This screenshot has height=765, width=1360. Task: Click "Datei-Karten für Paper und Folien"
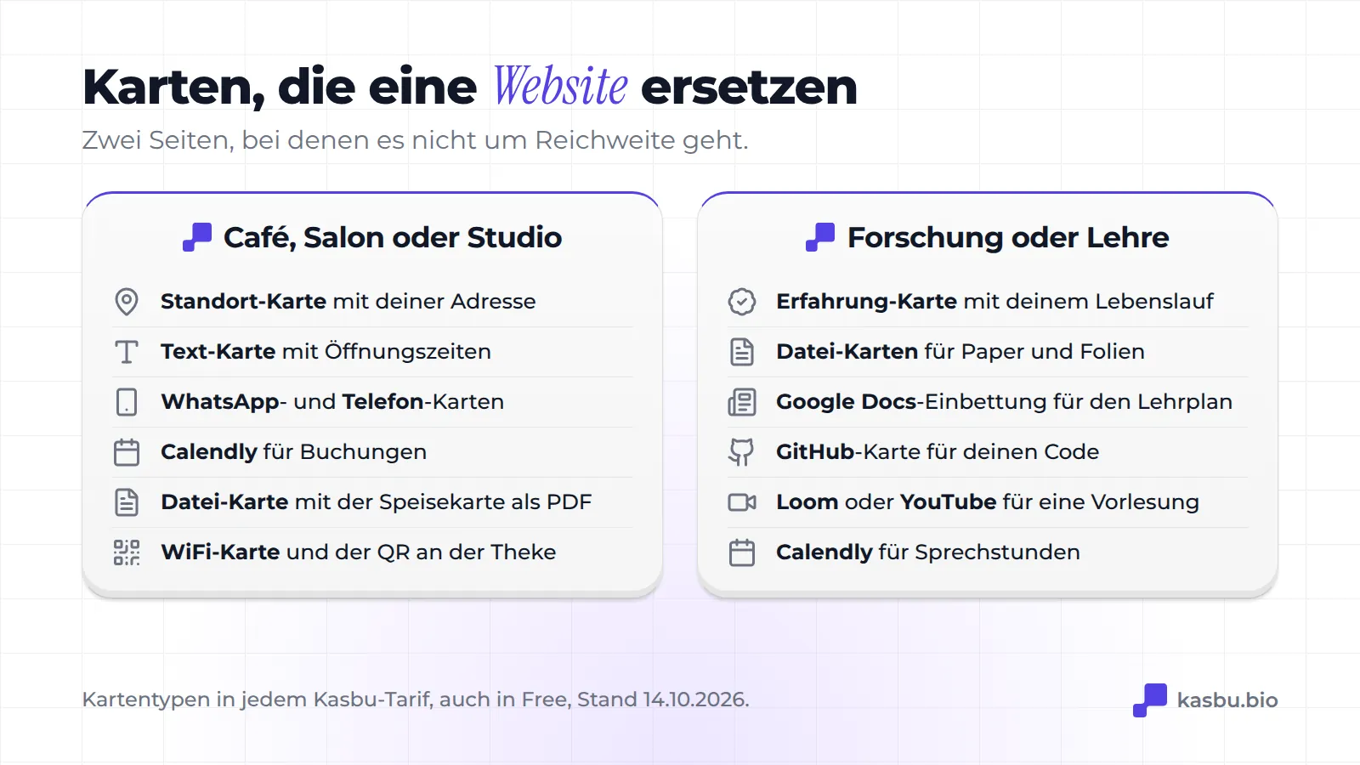(x=960, y=352)
